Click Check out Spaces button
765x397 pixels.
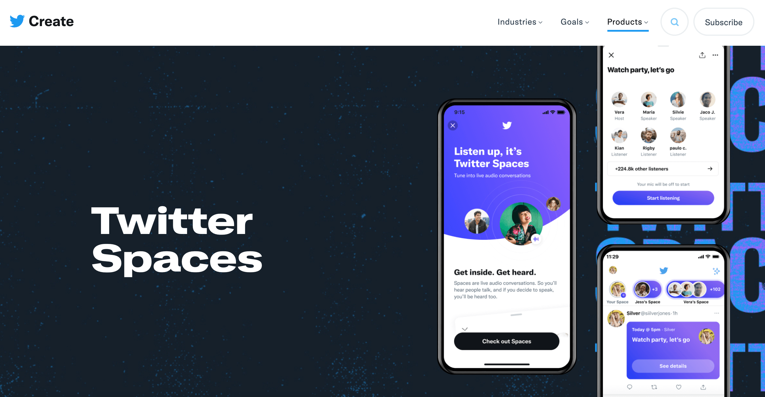pyautogui.click(x=507, y=342)
